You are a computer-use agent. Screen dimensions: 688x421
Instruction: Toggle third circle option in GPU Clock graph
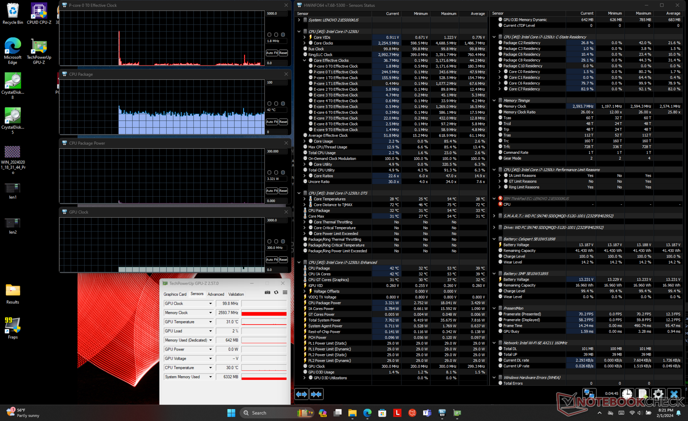point(283,241)
